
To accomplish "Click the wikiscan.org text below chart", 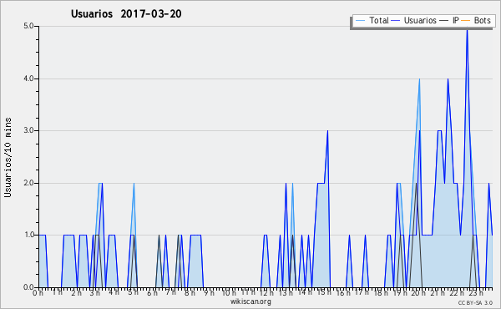I will pos(250,301).
